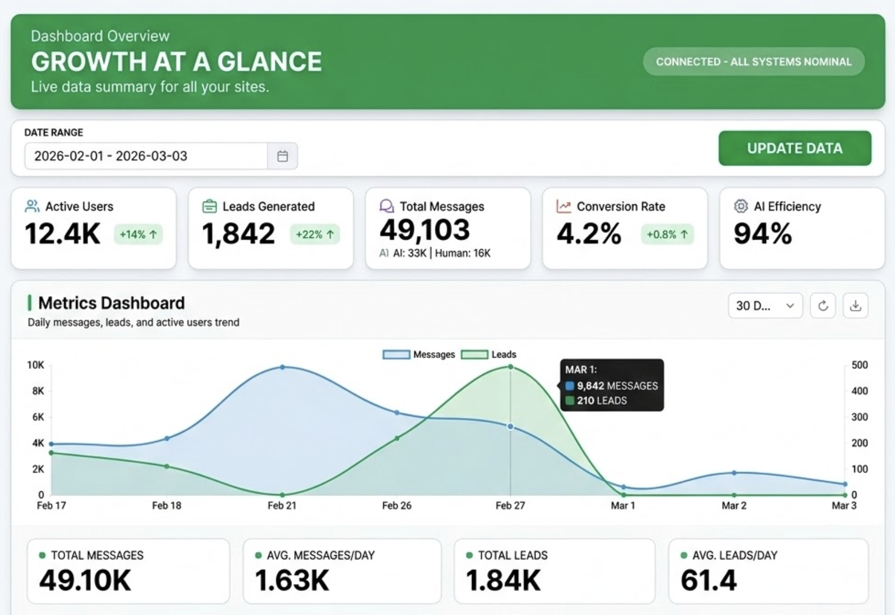Select the Avg. Messages/Day summary card

point(342,571)
